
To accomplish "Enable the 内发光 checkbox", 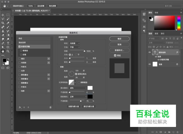I will coord(20,67).
